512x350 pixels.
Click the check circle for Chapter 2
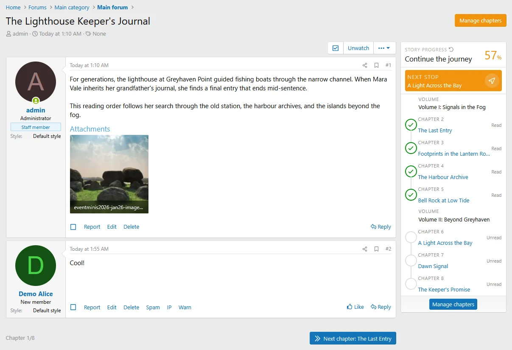point(411,125)
